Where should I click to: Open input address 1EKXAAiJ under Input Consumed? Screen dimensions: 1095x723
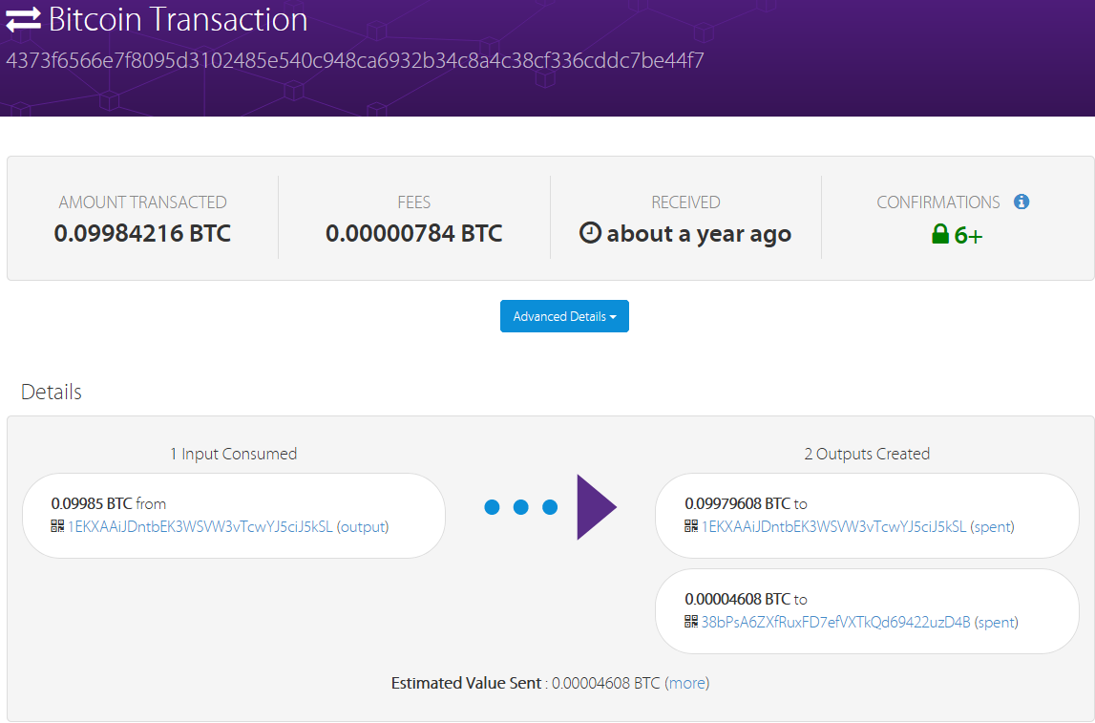(200, 526)
